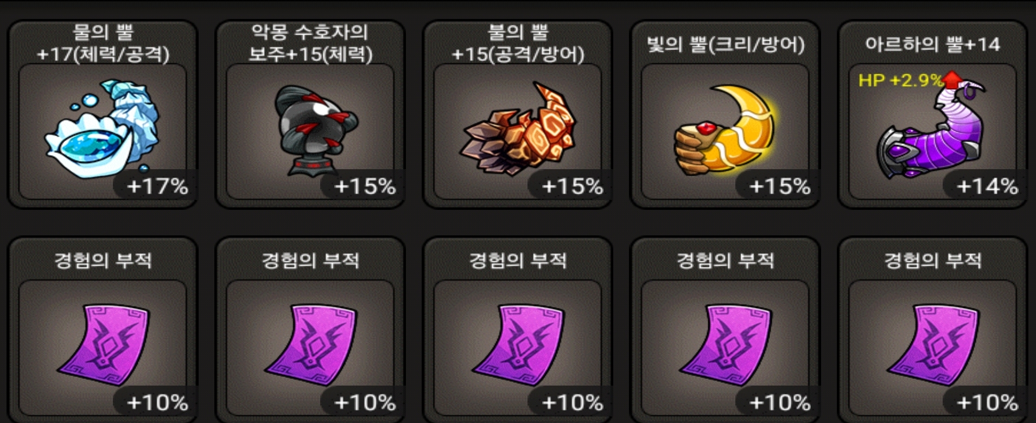The height and width of the screenshot is (423, 1036).
Task: Click the 빛의 뿔(크리/방어) title
Action: (725, 44)
